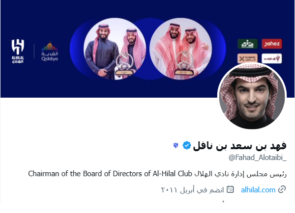Open the right circular trophy photo in banner

(180, 49)
